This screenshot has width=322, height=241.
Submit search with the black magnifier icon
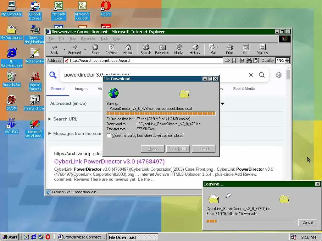(262, 75)
